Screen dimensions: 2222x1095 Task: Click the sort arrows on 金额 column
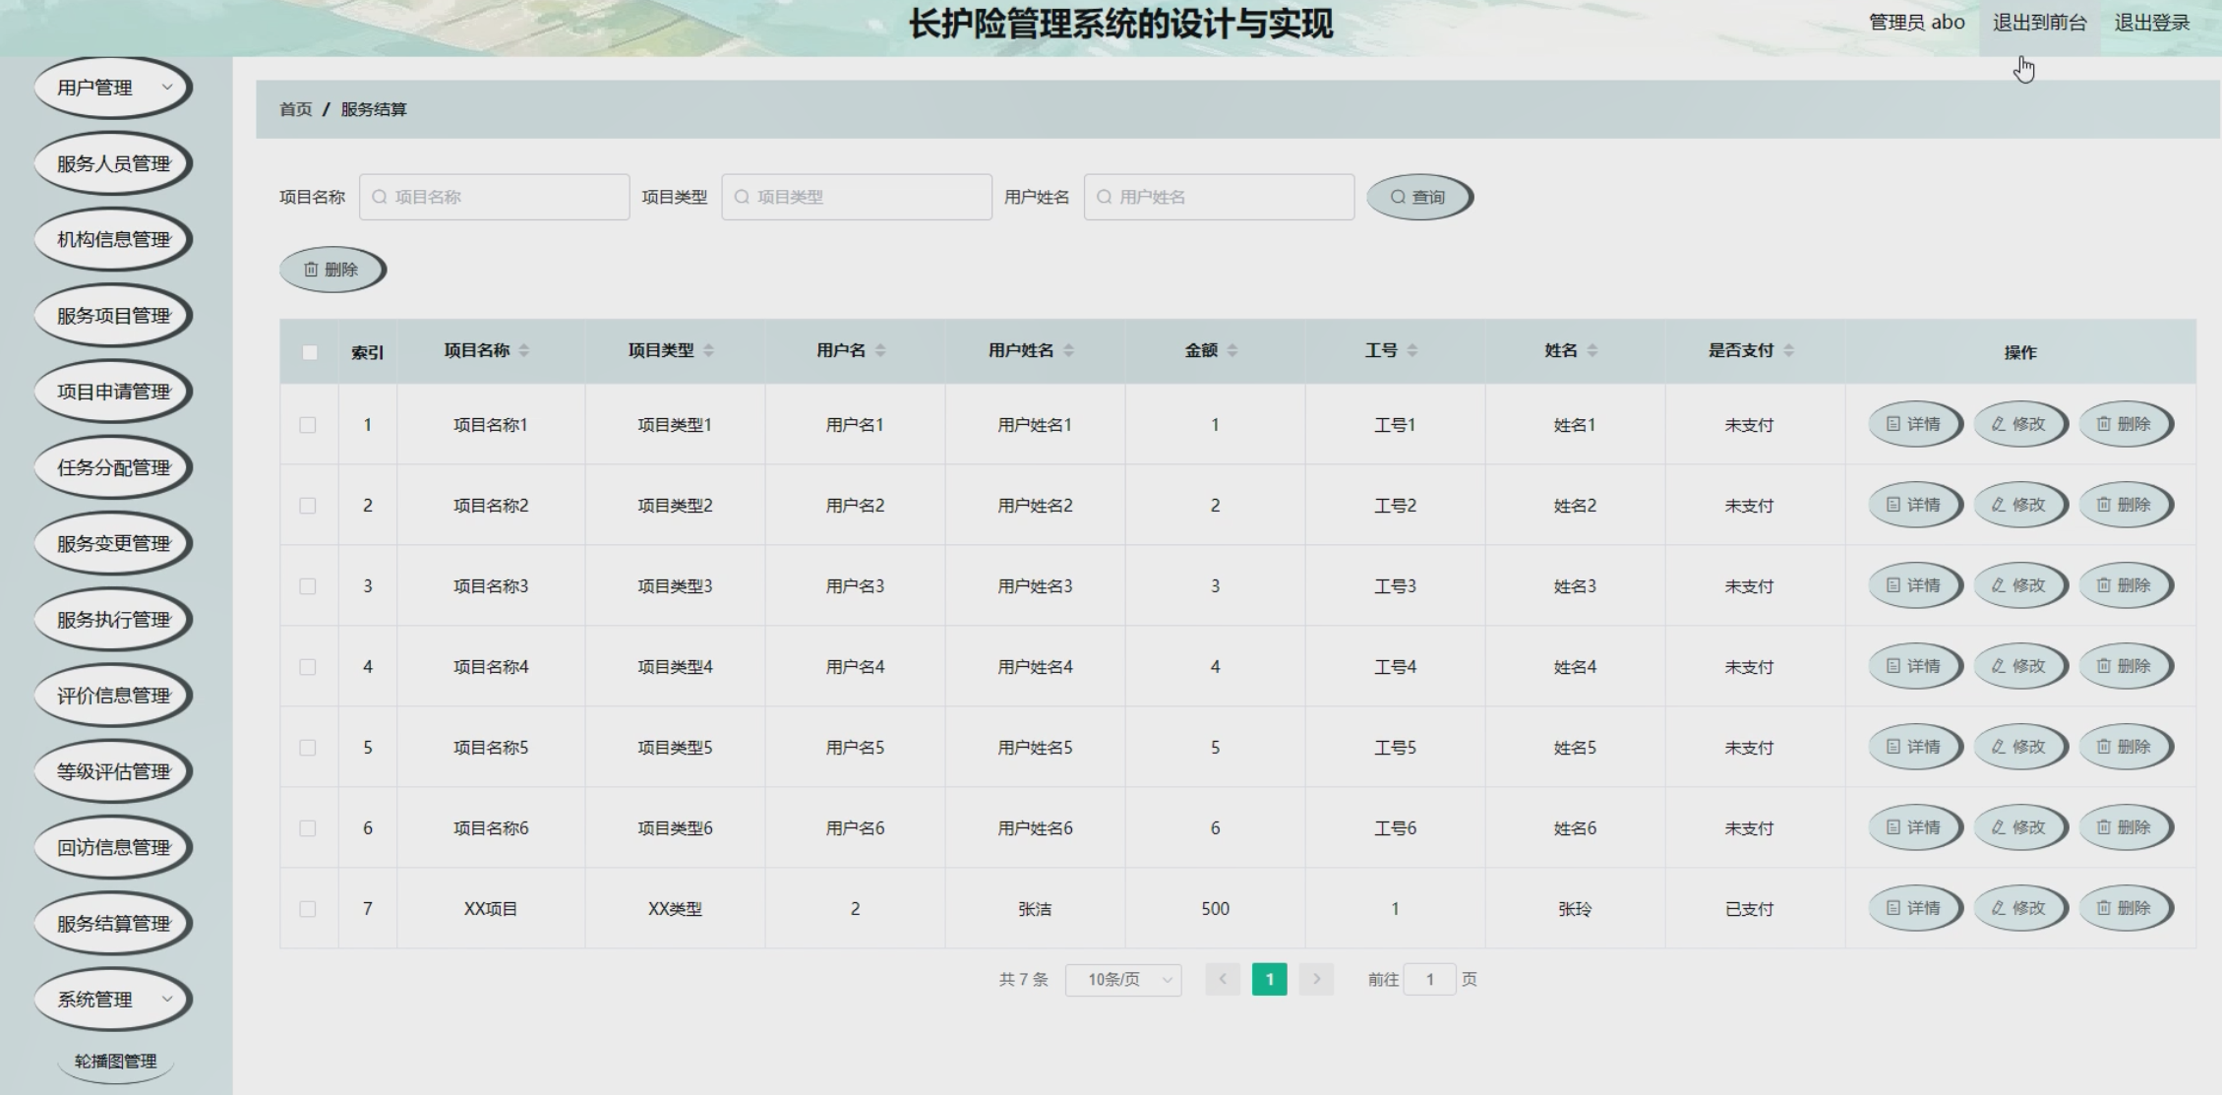pyautogui.click(x=1232, y=350)
